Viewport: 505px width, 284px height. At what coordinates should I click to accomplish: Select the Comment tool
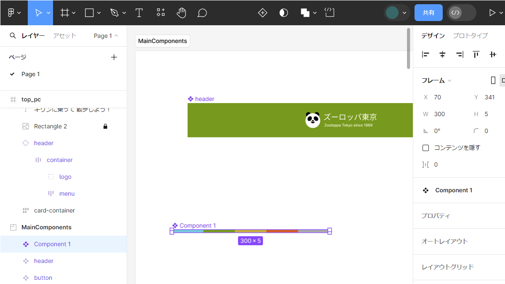coord(202,13)
